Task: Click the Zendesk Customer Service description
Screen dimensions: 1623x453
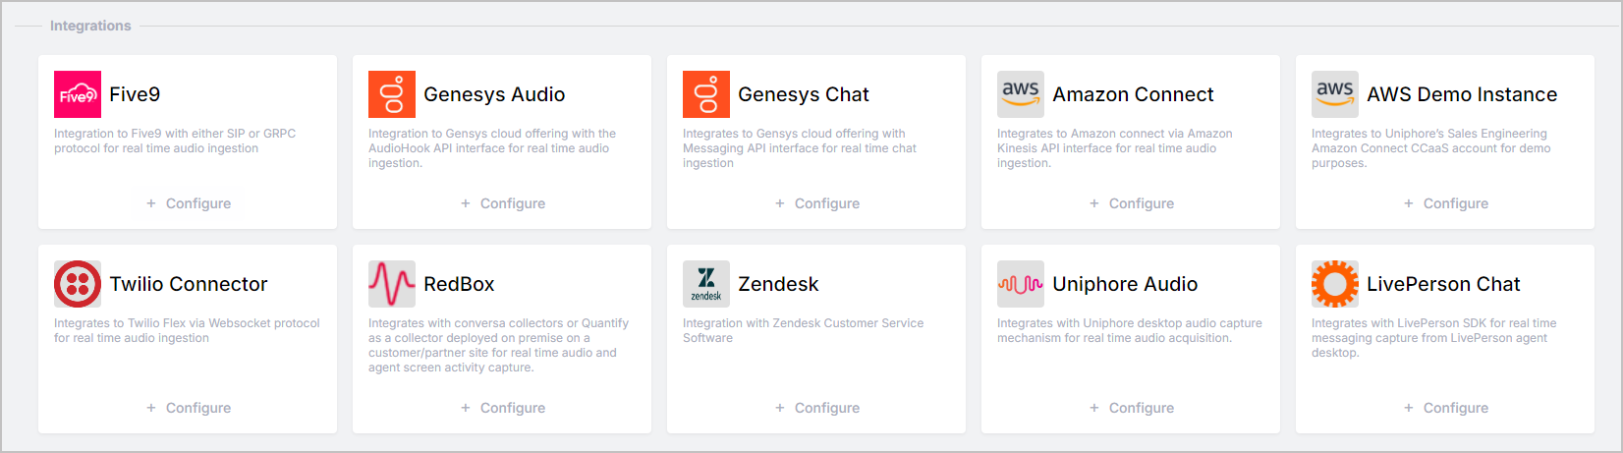Action: click(x=804, y=330)
